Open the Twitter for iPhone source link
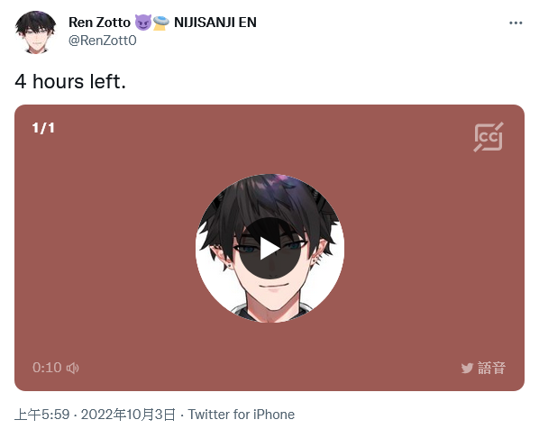 coord(241,415)
